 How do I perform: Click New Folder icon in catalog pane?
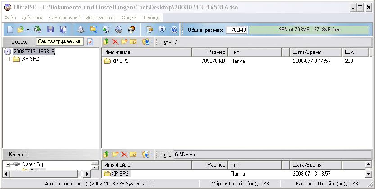coord(115,154)
